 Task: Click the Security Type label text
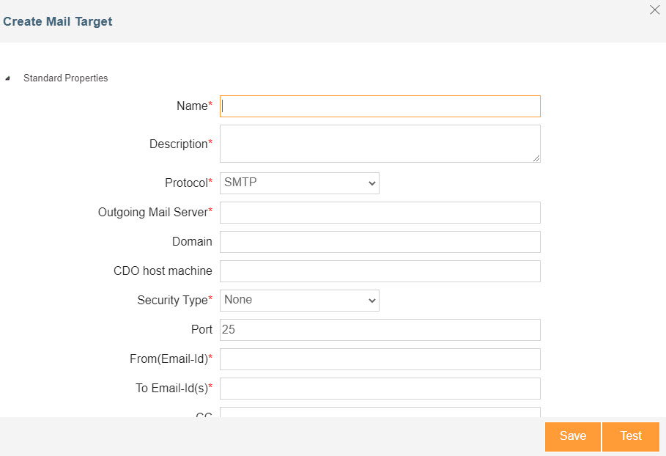click(x=172, y=301)
